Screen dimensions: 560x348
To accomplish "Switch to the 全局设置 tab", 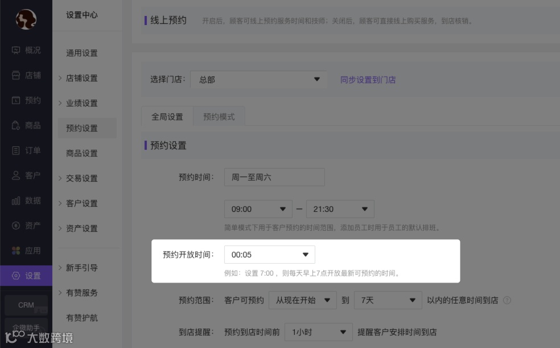I will pos(167,117).
